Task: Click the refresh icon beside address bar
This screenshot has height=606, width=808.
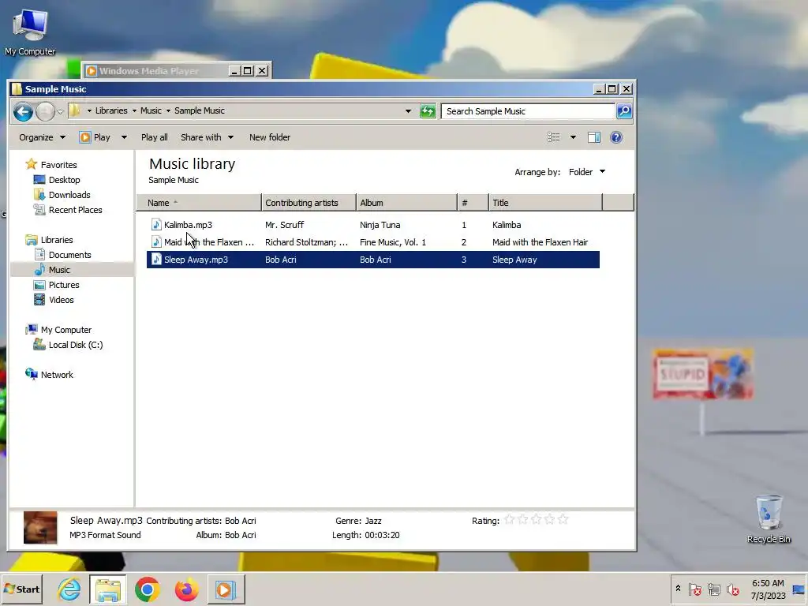Action: click(x=428, y=110)
